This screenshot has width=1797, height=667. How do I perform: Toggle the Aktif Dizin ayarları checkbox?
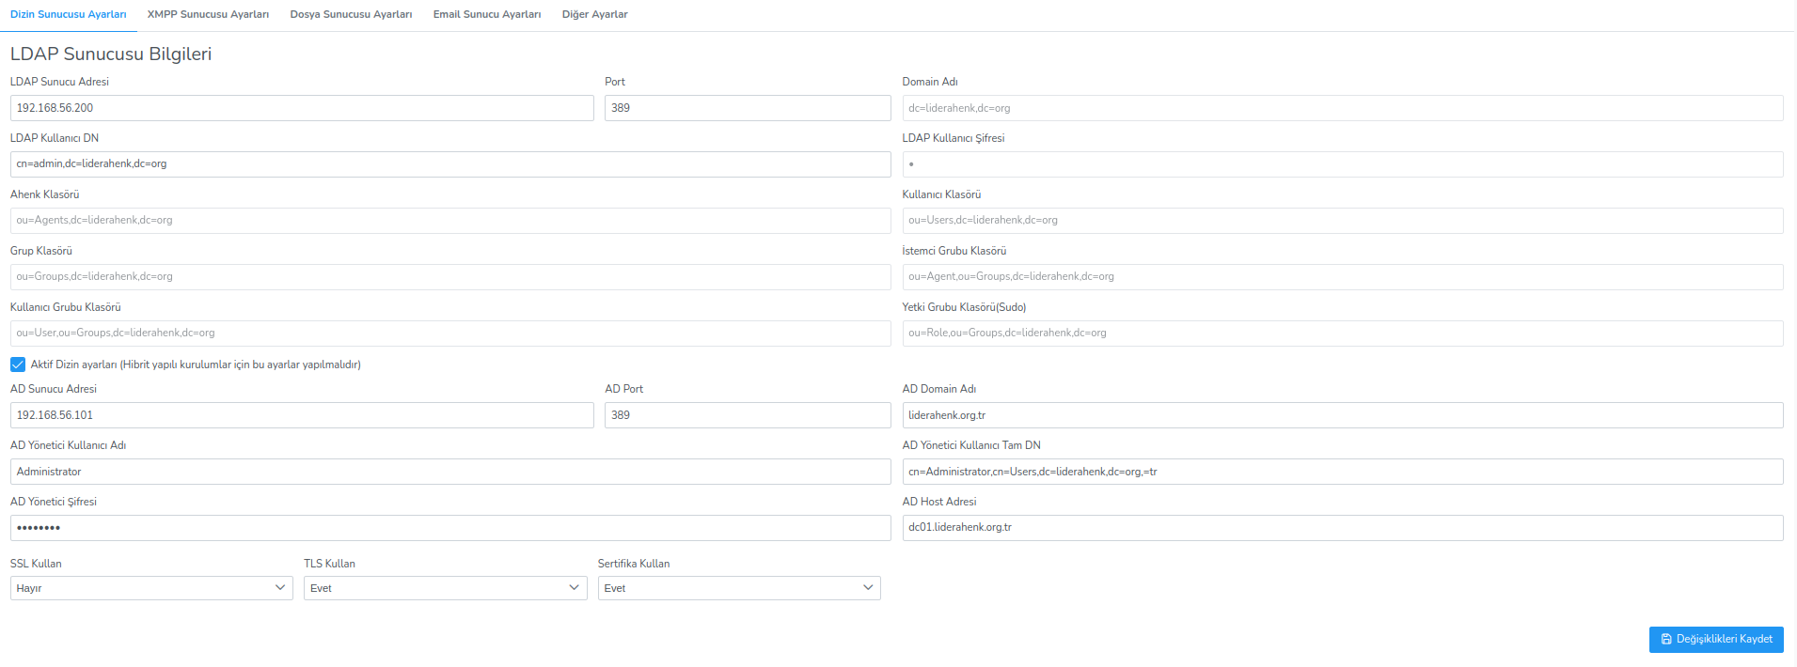tap(18, 365)
